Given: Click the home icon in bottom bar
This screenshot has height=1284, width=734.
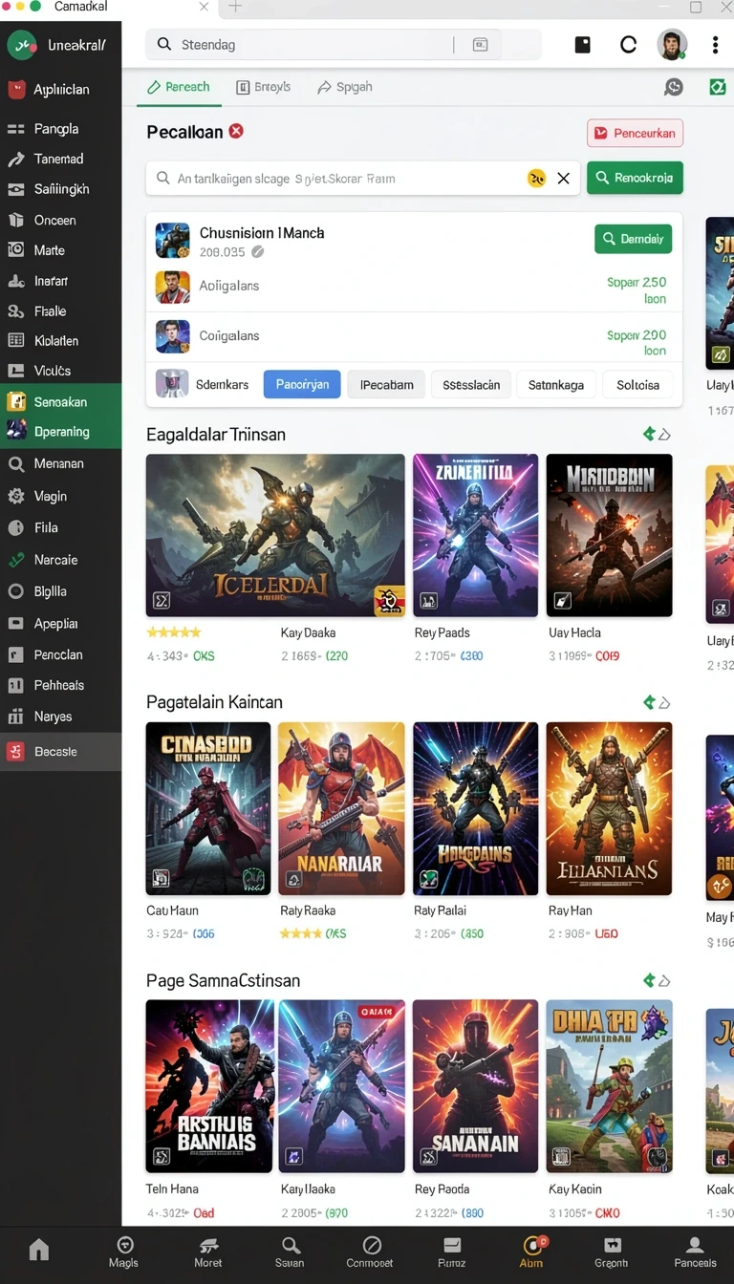Looking at the screenshot, I should 38,1250.
